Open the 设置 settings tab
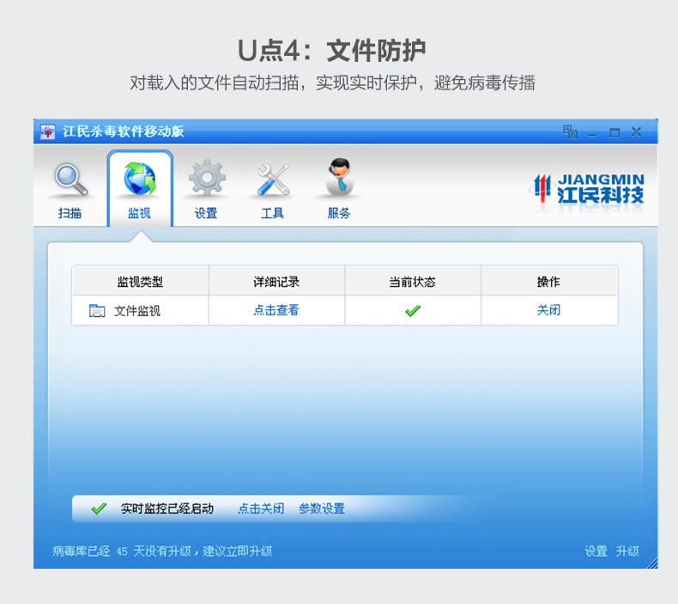678x604 pixels. pos(206,190)
